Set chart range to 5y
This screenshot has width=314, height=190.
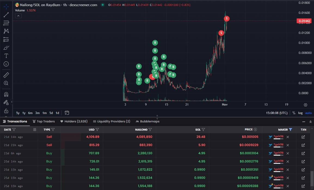pyautogui.click(x=18, y=113)
